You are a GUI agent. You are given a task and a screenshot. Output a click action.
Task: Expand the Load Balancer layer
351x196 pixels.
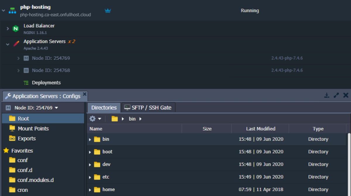(x=8, y=29)
